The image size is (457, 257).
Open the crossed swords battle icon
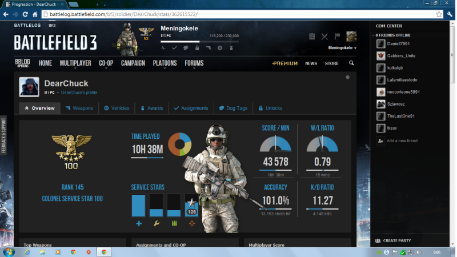click(x=324, y=37)
